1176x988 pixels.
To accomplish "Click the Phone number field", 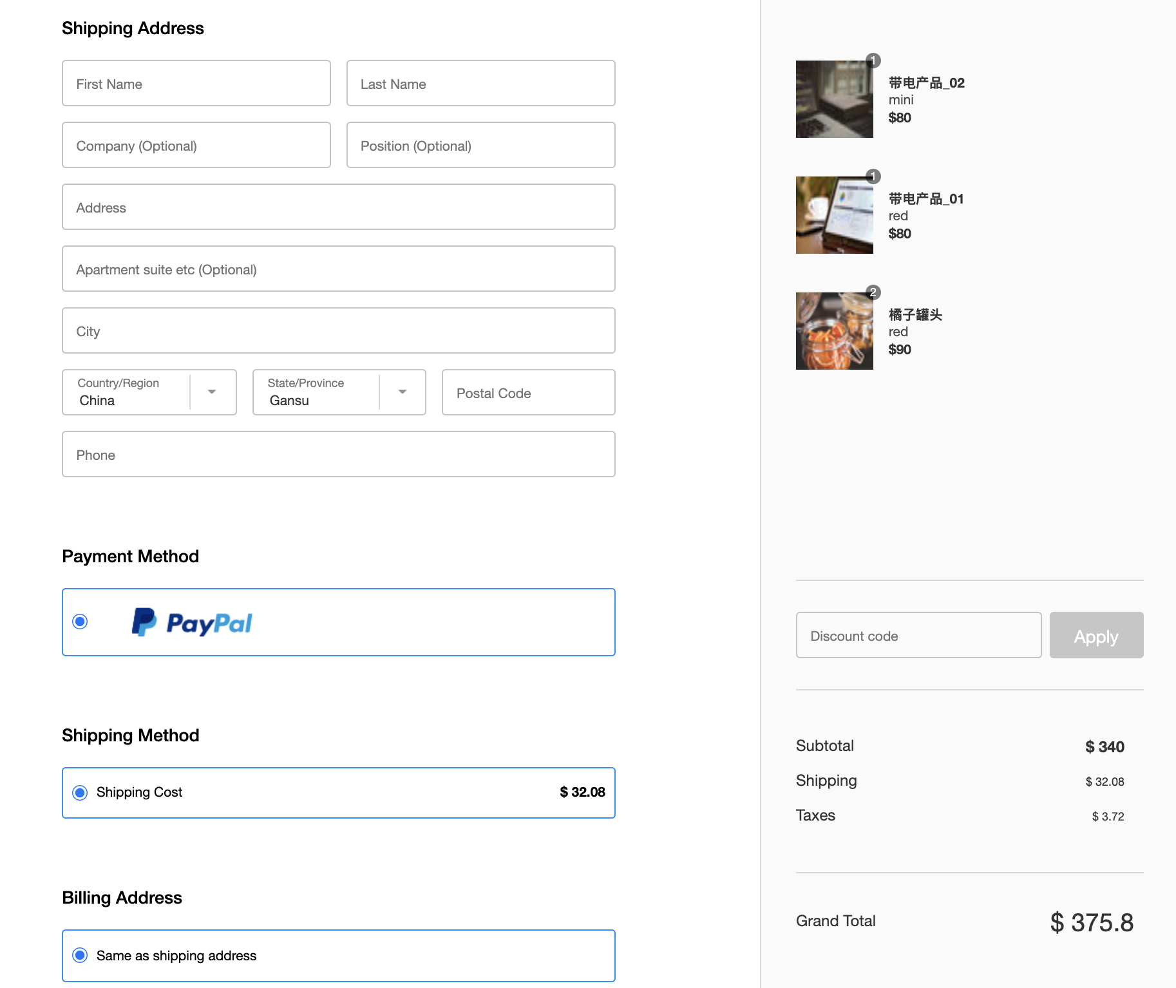I will click(x=338, y=455).
